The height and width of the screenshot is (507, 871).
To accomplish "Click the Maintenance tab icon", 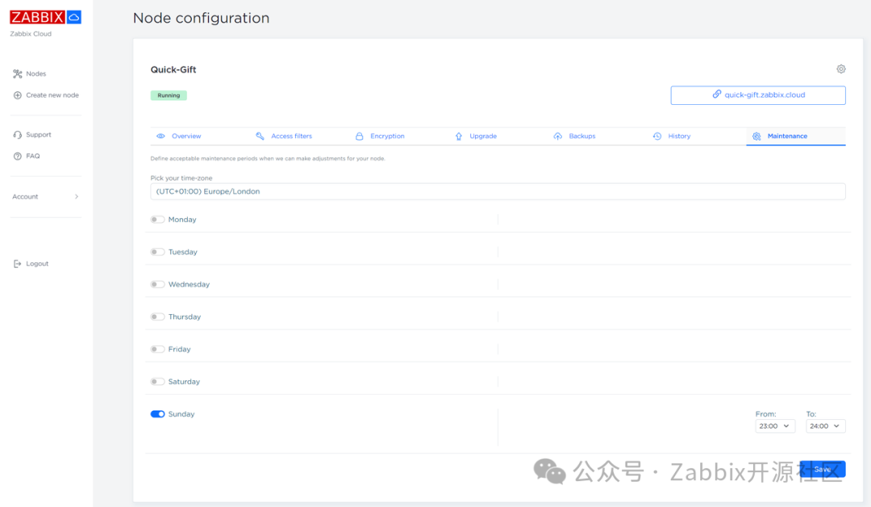I will coord(756,136).
